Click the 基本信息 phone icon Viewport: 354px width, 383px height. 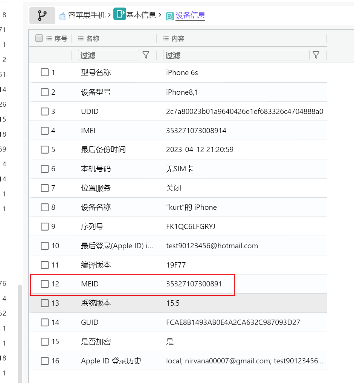120,14
